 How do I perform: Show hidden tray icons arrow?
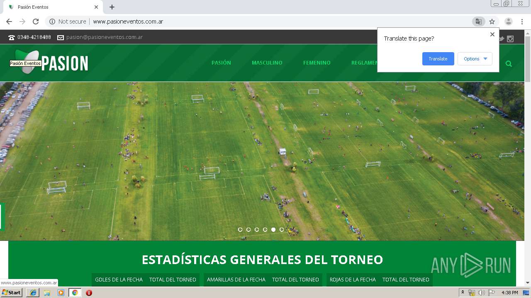pyautogui.click(x=463, y=292)
